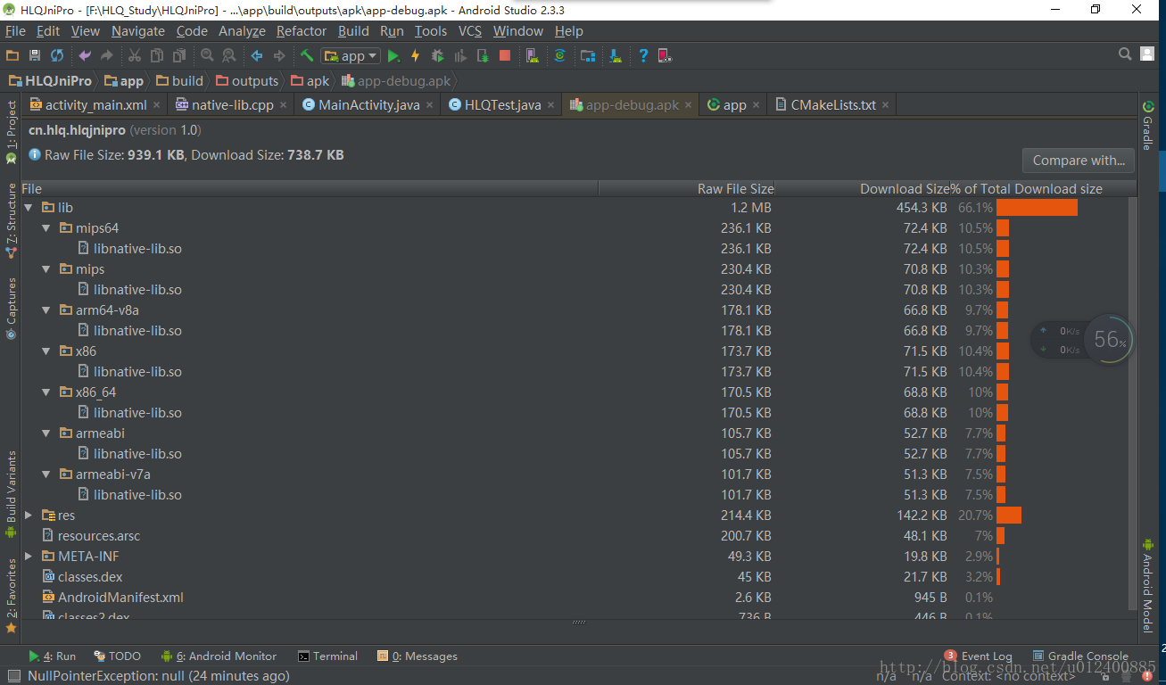The width and height of the screenshot is (1166, 685).
Task: Collapse the armeabi-v7a folder node
Action: coord(46,474)
